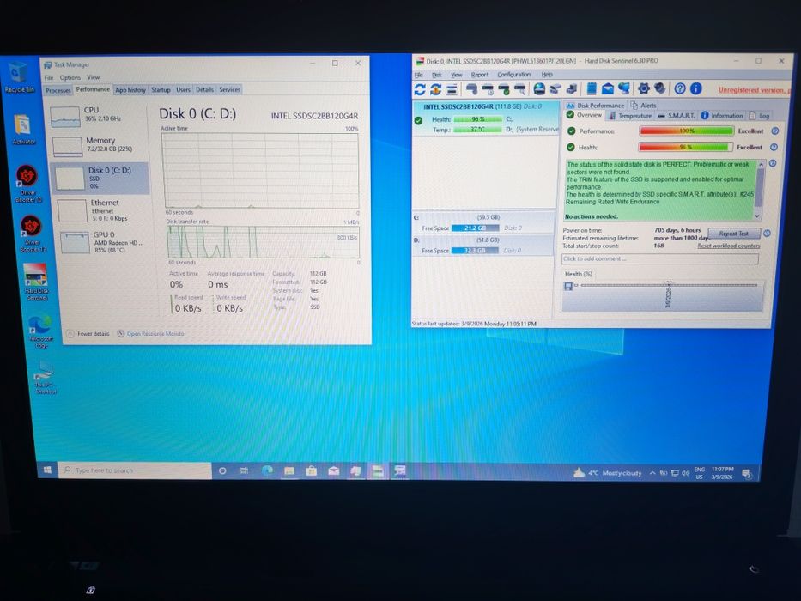Switch to the Information tab
The height and width of the screenshot is (601, 801).
[722, 116]
